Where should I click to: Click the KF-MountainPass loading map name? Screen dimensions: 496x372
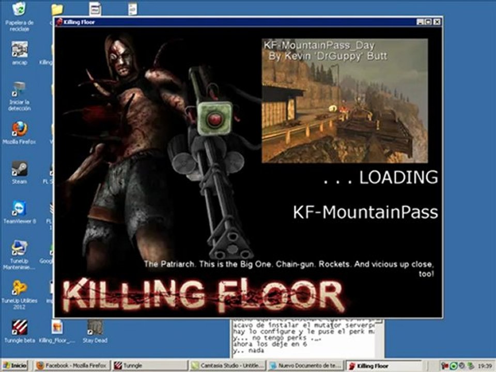click(x=365, y=212)
